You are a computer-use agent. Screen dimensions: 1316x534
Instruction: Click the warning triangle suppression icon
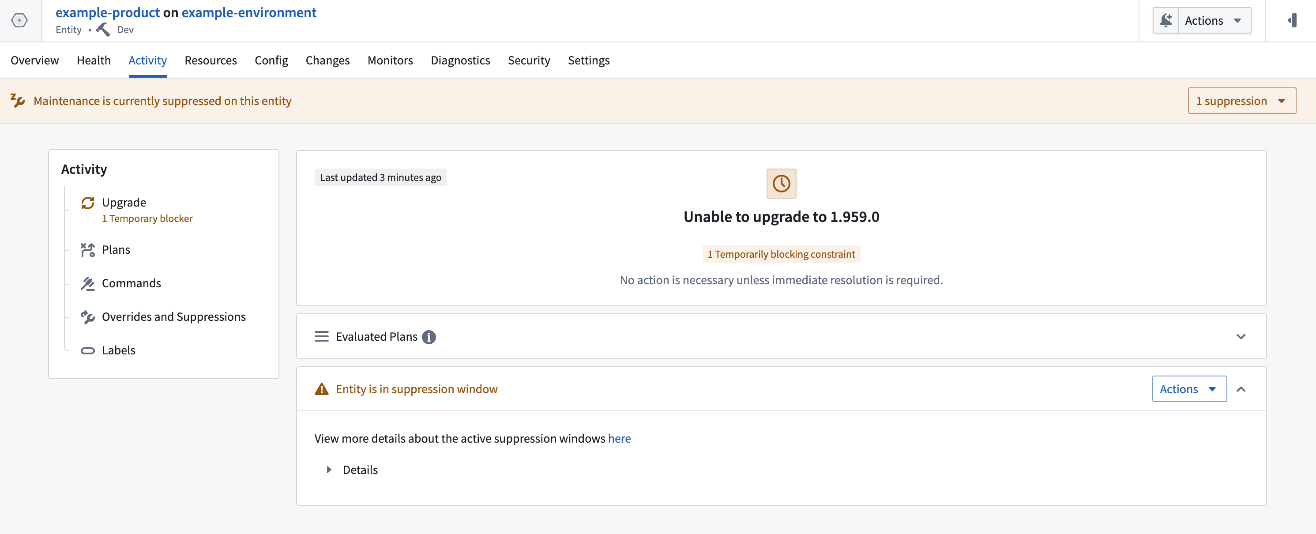pyautogui.click(x=321, y=389)
